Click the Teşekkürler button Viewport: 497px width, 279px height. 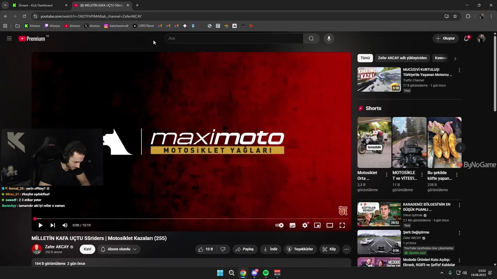click(x=300, y=249)
